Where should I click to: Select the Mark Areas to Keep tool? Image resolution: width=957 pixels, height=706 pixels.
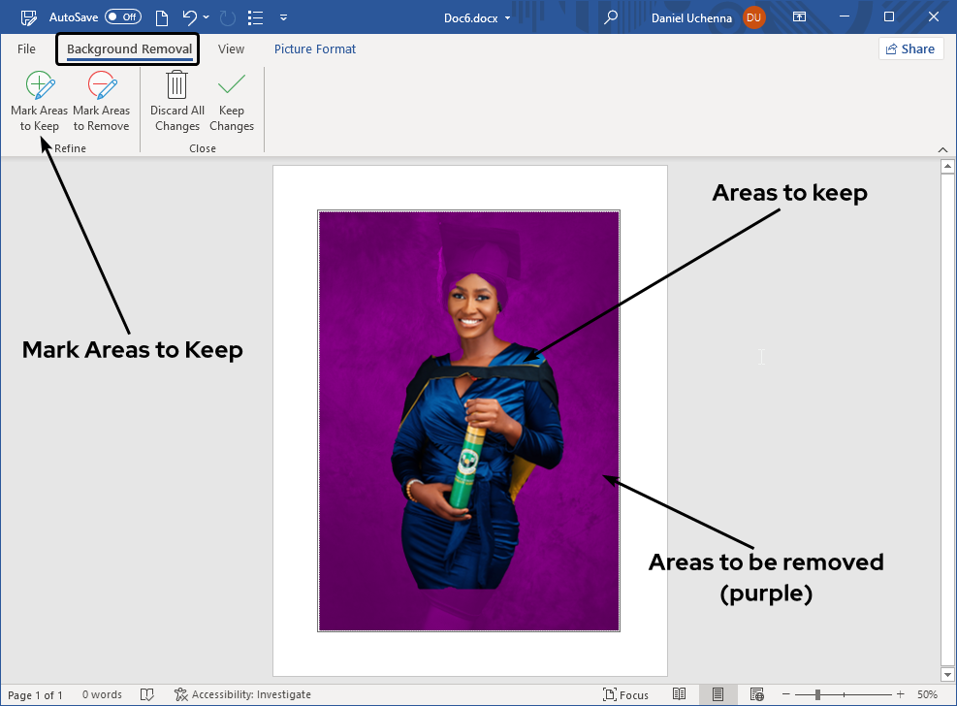(39, 102)
